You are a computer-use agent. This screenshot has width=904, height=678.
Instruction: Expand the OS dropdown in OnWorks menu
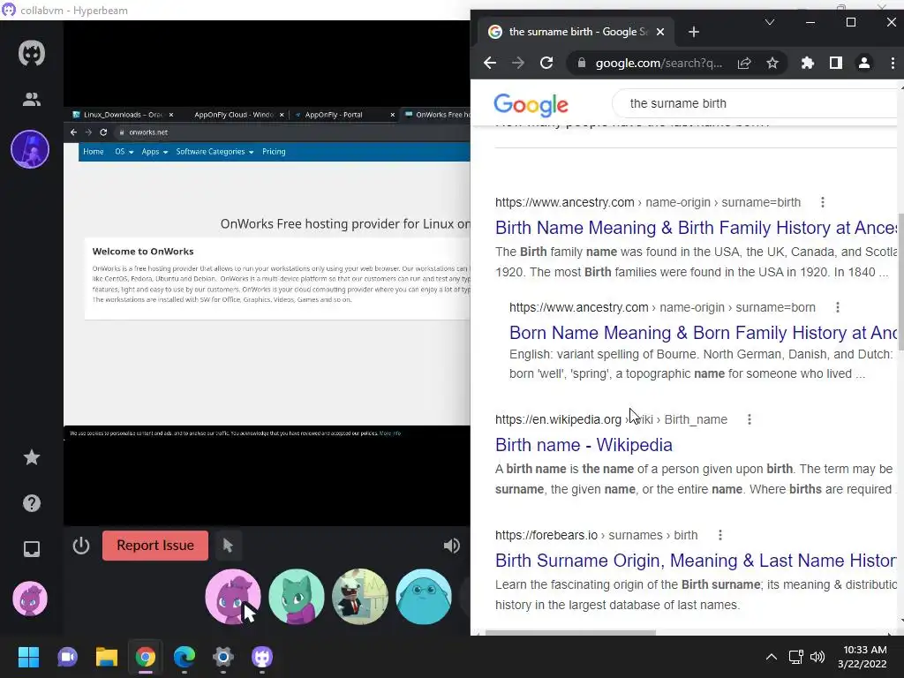tap(124, 152)
